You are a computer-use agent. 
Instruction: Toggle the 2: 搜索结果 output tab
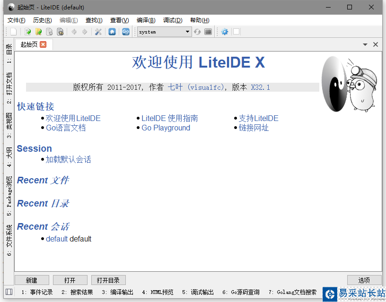(77, 292)
